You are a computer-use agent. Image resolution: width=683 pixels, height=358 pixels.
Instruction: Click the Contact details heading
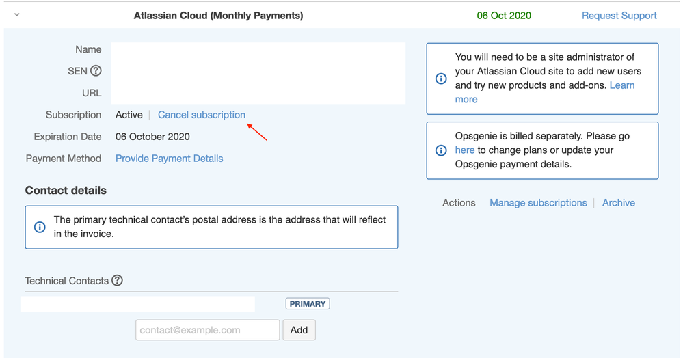66,191
